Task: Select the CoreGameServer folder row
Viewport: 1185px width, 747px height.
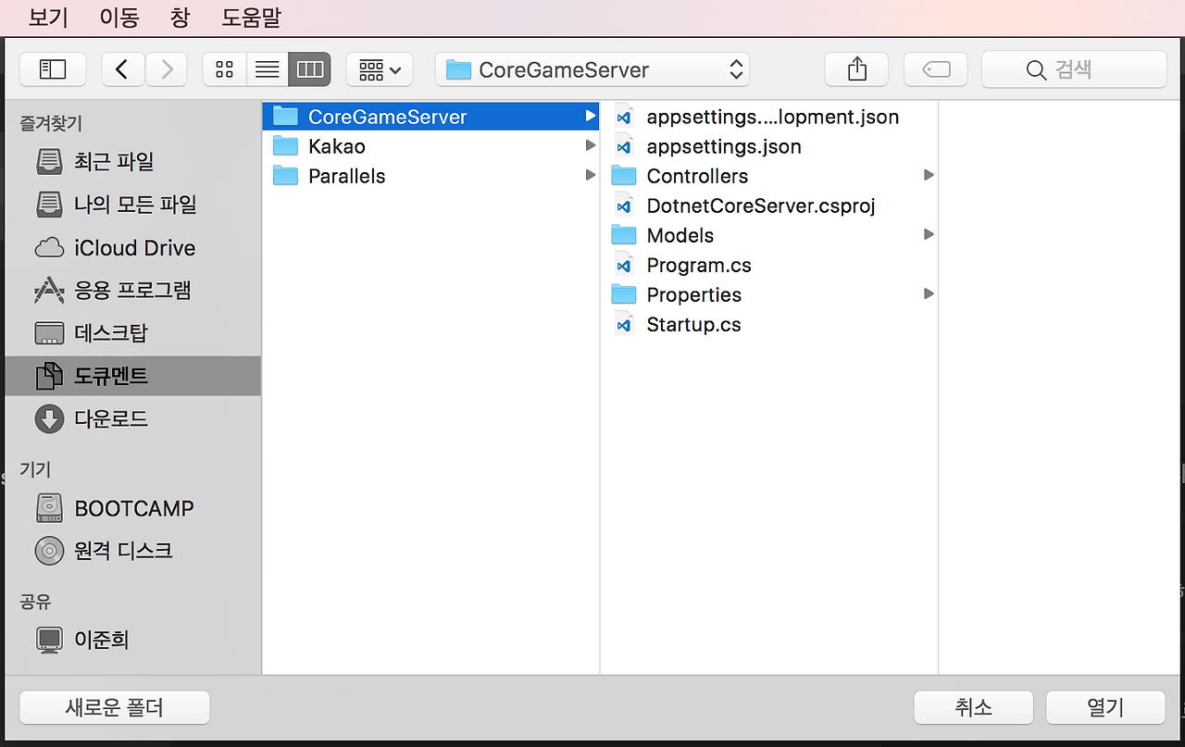Action: 431,117
